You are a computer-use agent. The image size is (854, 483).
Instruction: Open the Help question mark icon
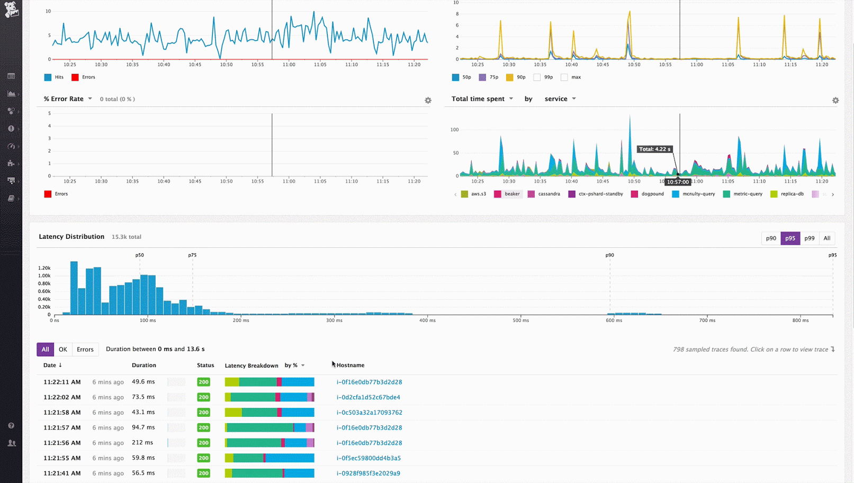coord(11,426)
